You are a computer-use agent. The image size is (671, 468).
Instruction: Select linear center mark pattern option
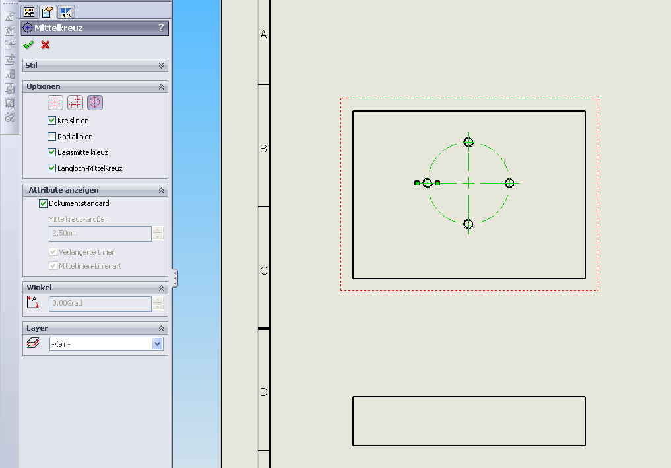click(x=75, y=102)
